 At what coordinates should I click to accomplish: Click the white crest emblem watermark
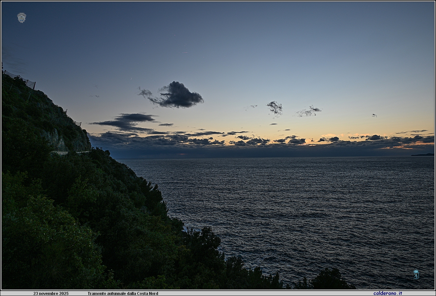pos(21,17)
